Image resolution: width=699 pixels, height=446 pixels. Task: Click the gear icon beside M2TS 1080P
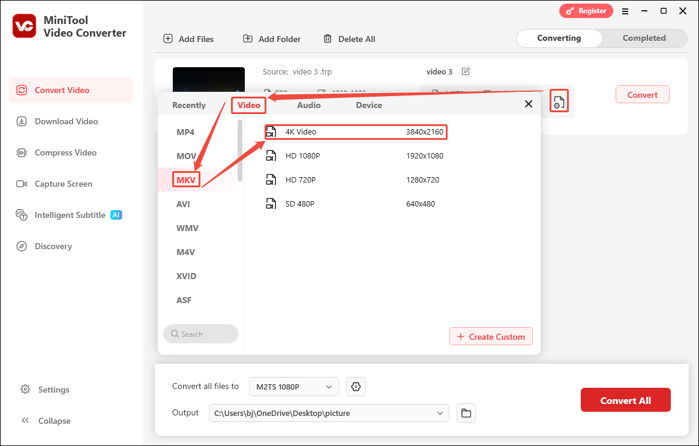(x=356, y=387)
